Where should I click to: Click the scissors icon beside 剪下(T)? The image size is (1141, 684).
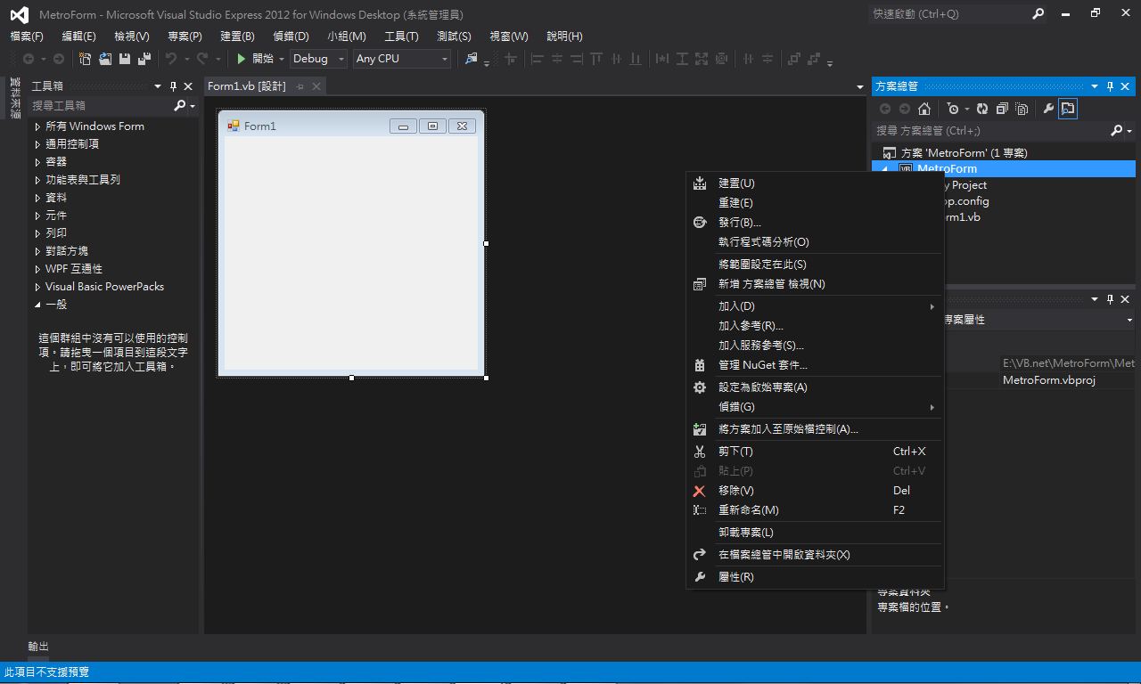pos(700,452)
